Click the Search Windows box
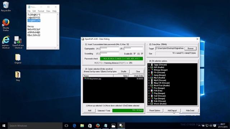The height and width of the screenshot is (129, 230). (35, 126)
